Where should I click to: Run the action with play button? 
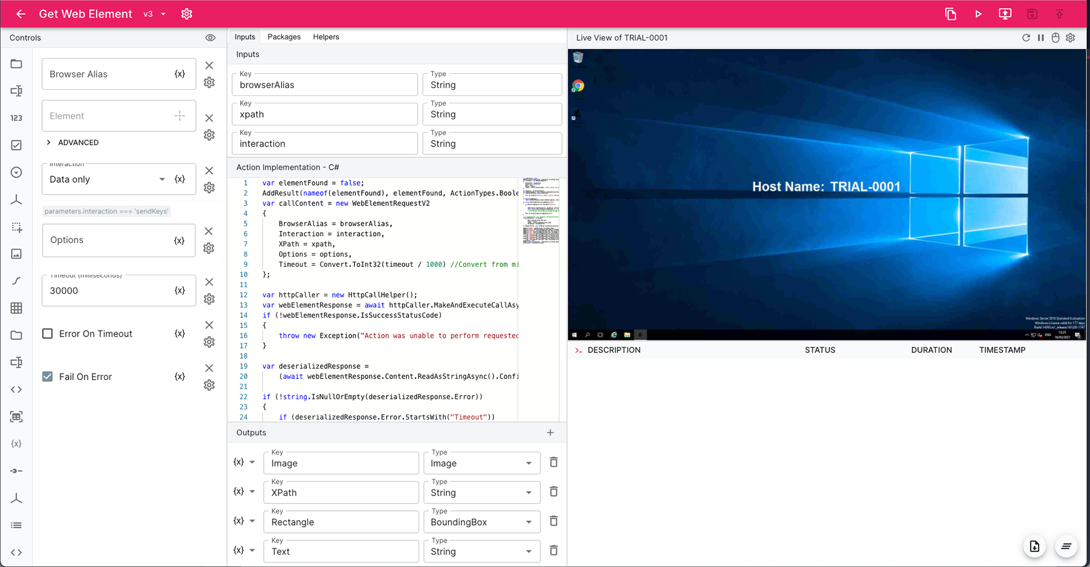(x=978, y=14)
